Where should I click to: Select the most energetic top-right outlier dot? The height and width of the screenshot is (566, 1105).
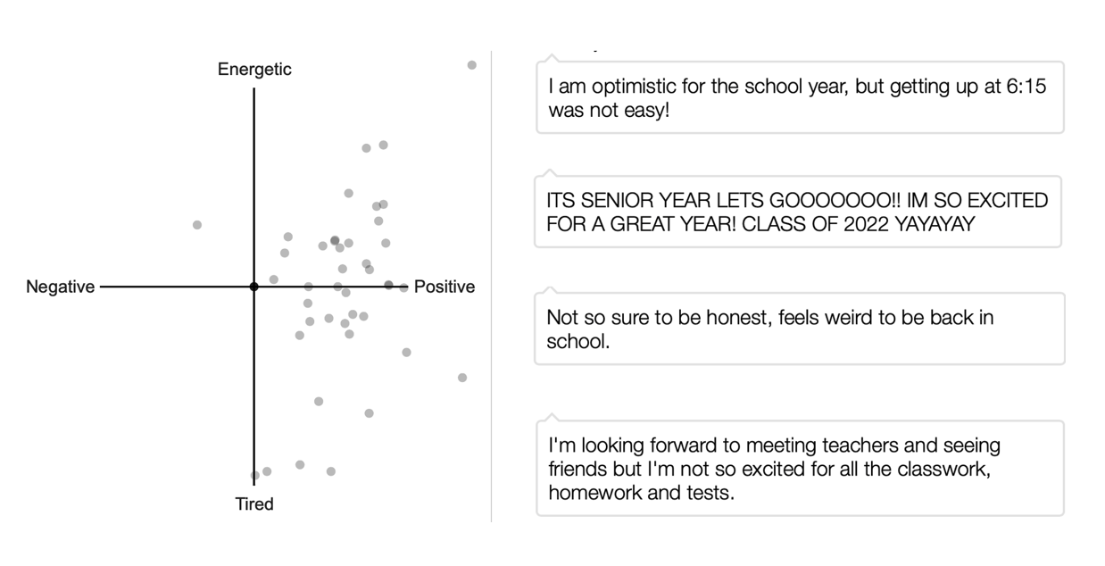click(x=472, y=65)
